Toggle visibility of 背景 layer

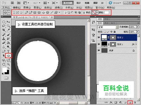[99, 50]
